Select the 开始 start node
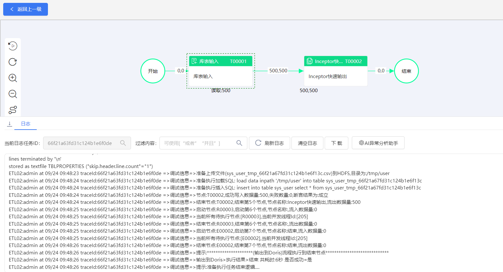The width and height of the screenshot is (503, 272). (153, 71)
